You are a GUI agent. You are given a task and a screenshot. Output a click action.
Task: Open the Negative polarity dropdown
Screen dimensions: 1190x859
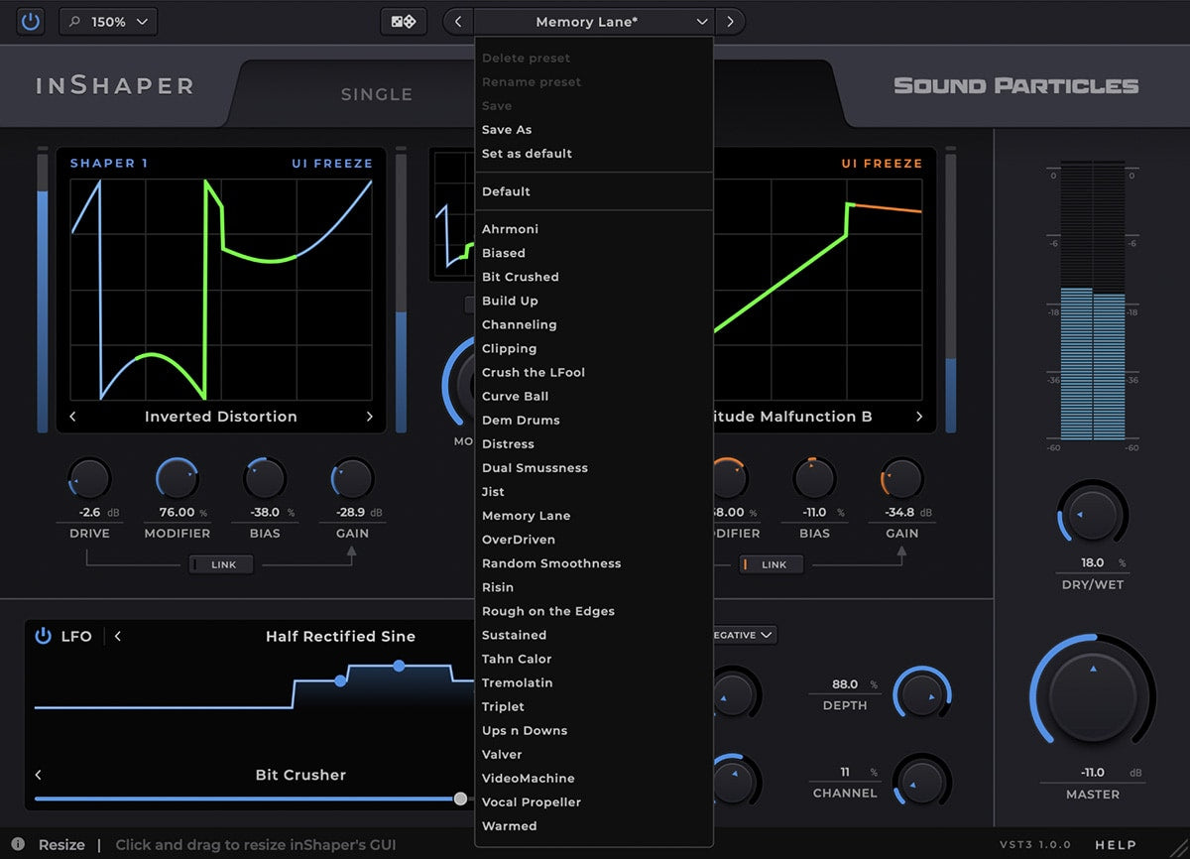tap(744, 635)
